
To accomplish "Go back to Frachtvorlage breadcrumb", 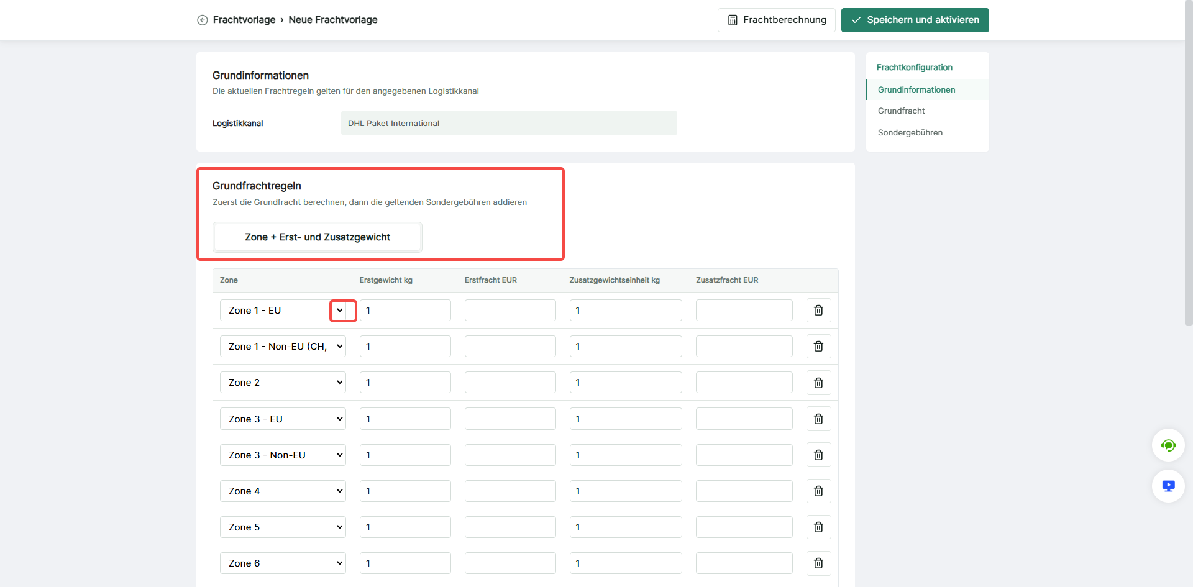I will 244,20.
